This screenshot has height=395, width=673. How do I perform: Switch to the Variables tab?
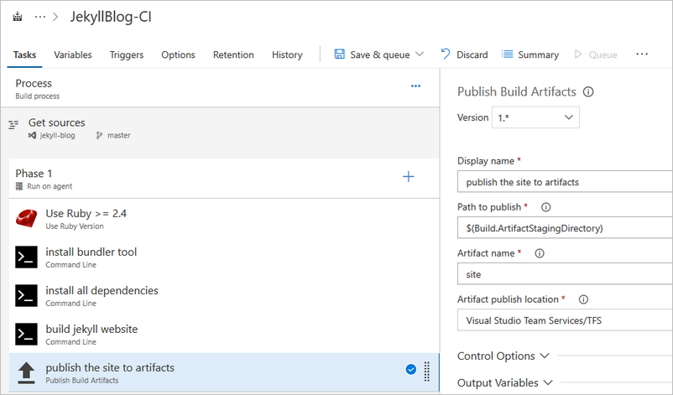pos(73,55)
